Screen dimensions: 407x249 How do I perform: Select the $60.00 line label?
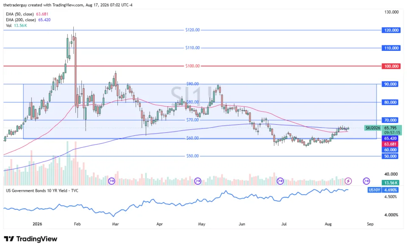pos(192,138)
